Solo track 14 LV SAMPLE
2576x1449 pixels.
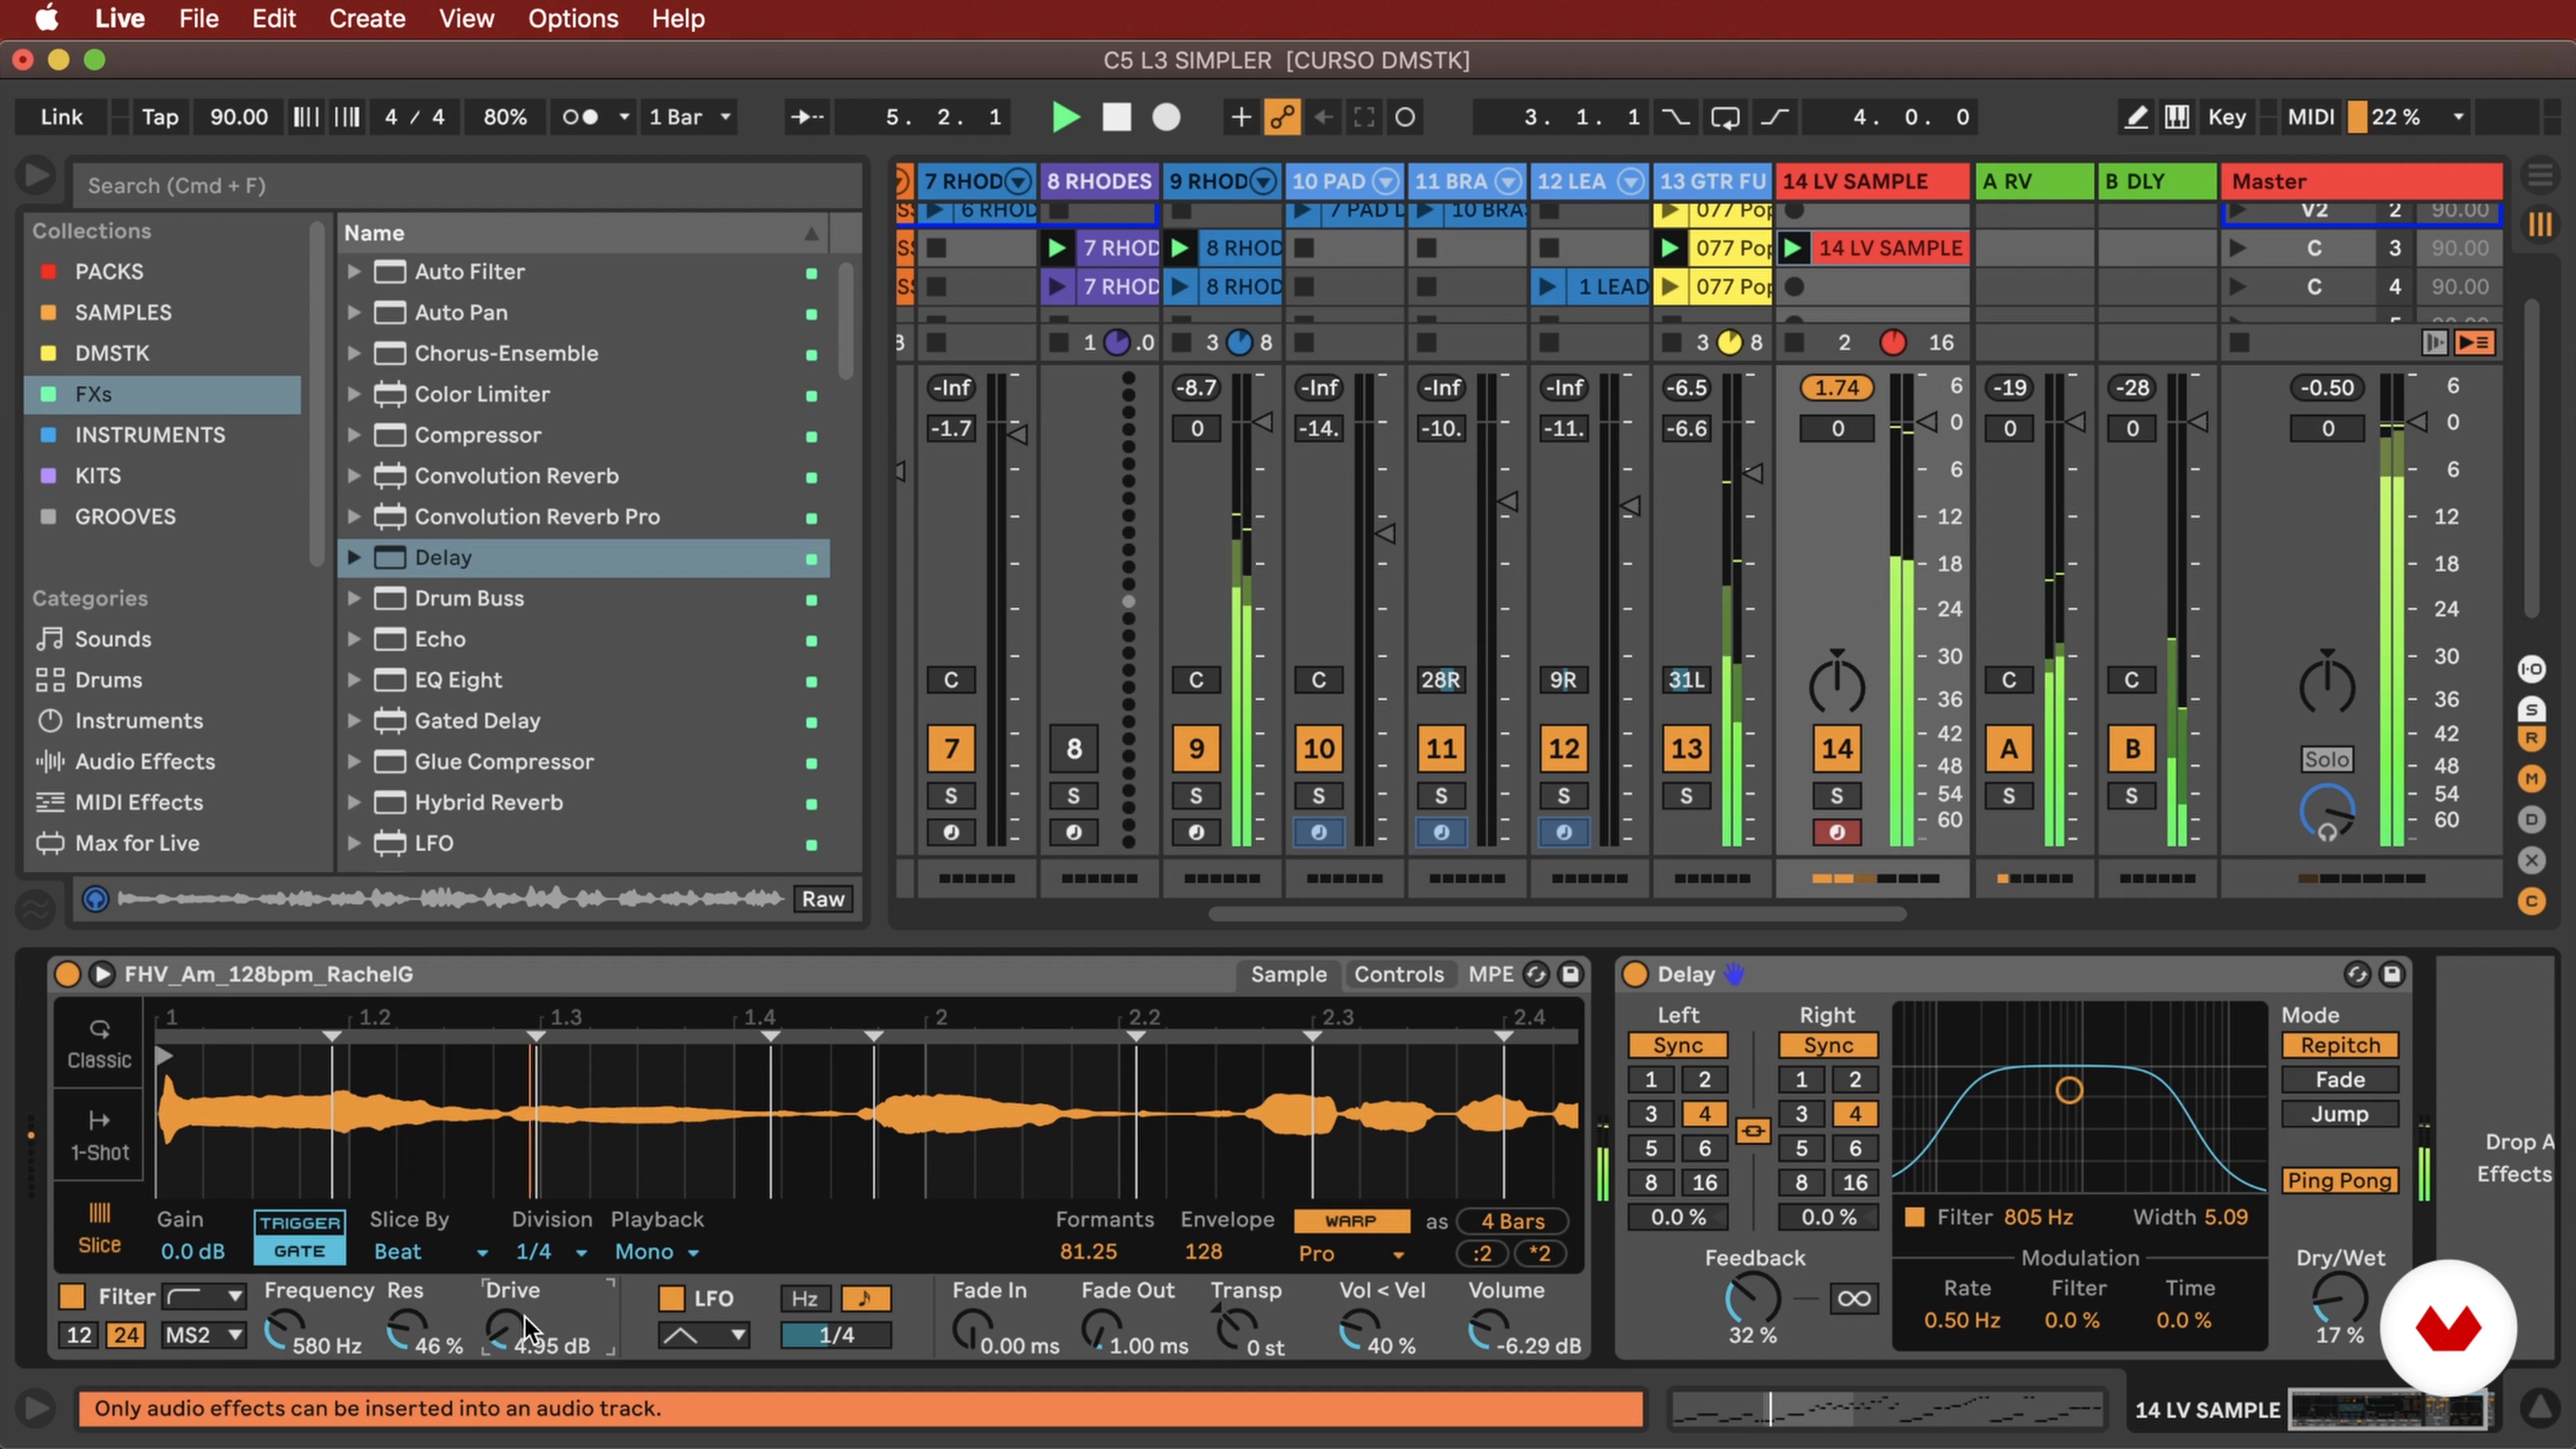(1836, 796)
